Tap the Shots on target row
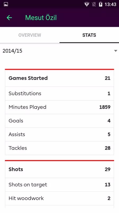119x213 pixels. (x=59, y=185)
